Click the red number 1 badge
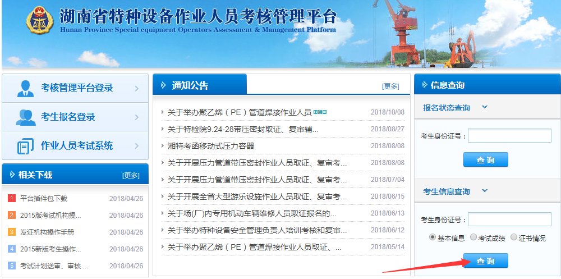 click(x=12, y=198)
